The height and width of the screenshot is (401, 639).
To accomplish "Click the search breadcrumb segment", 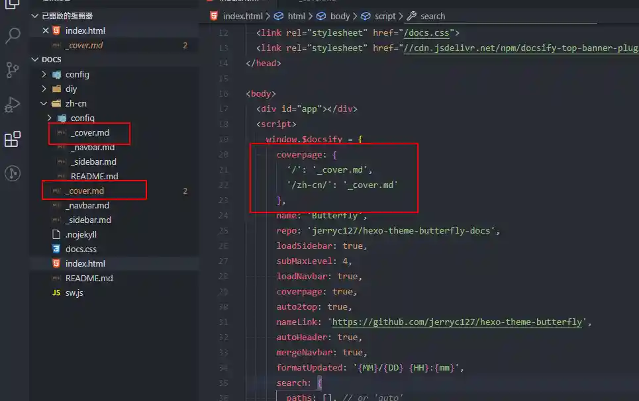I will coord(433,17).
